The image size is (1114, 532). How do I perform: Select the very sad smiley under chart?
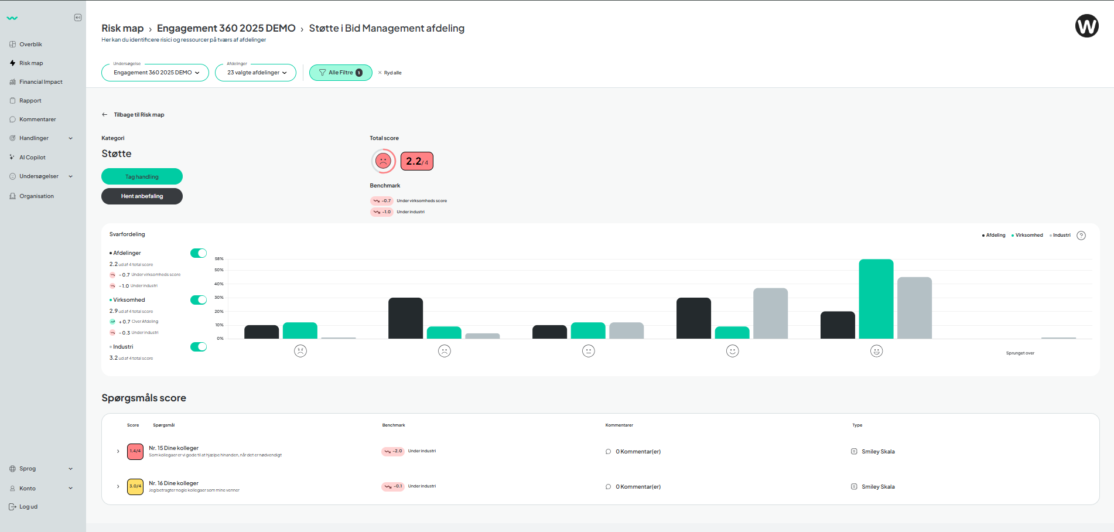click(300, 351)
